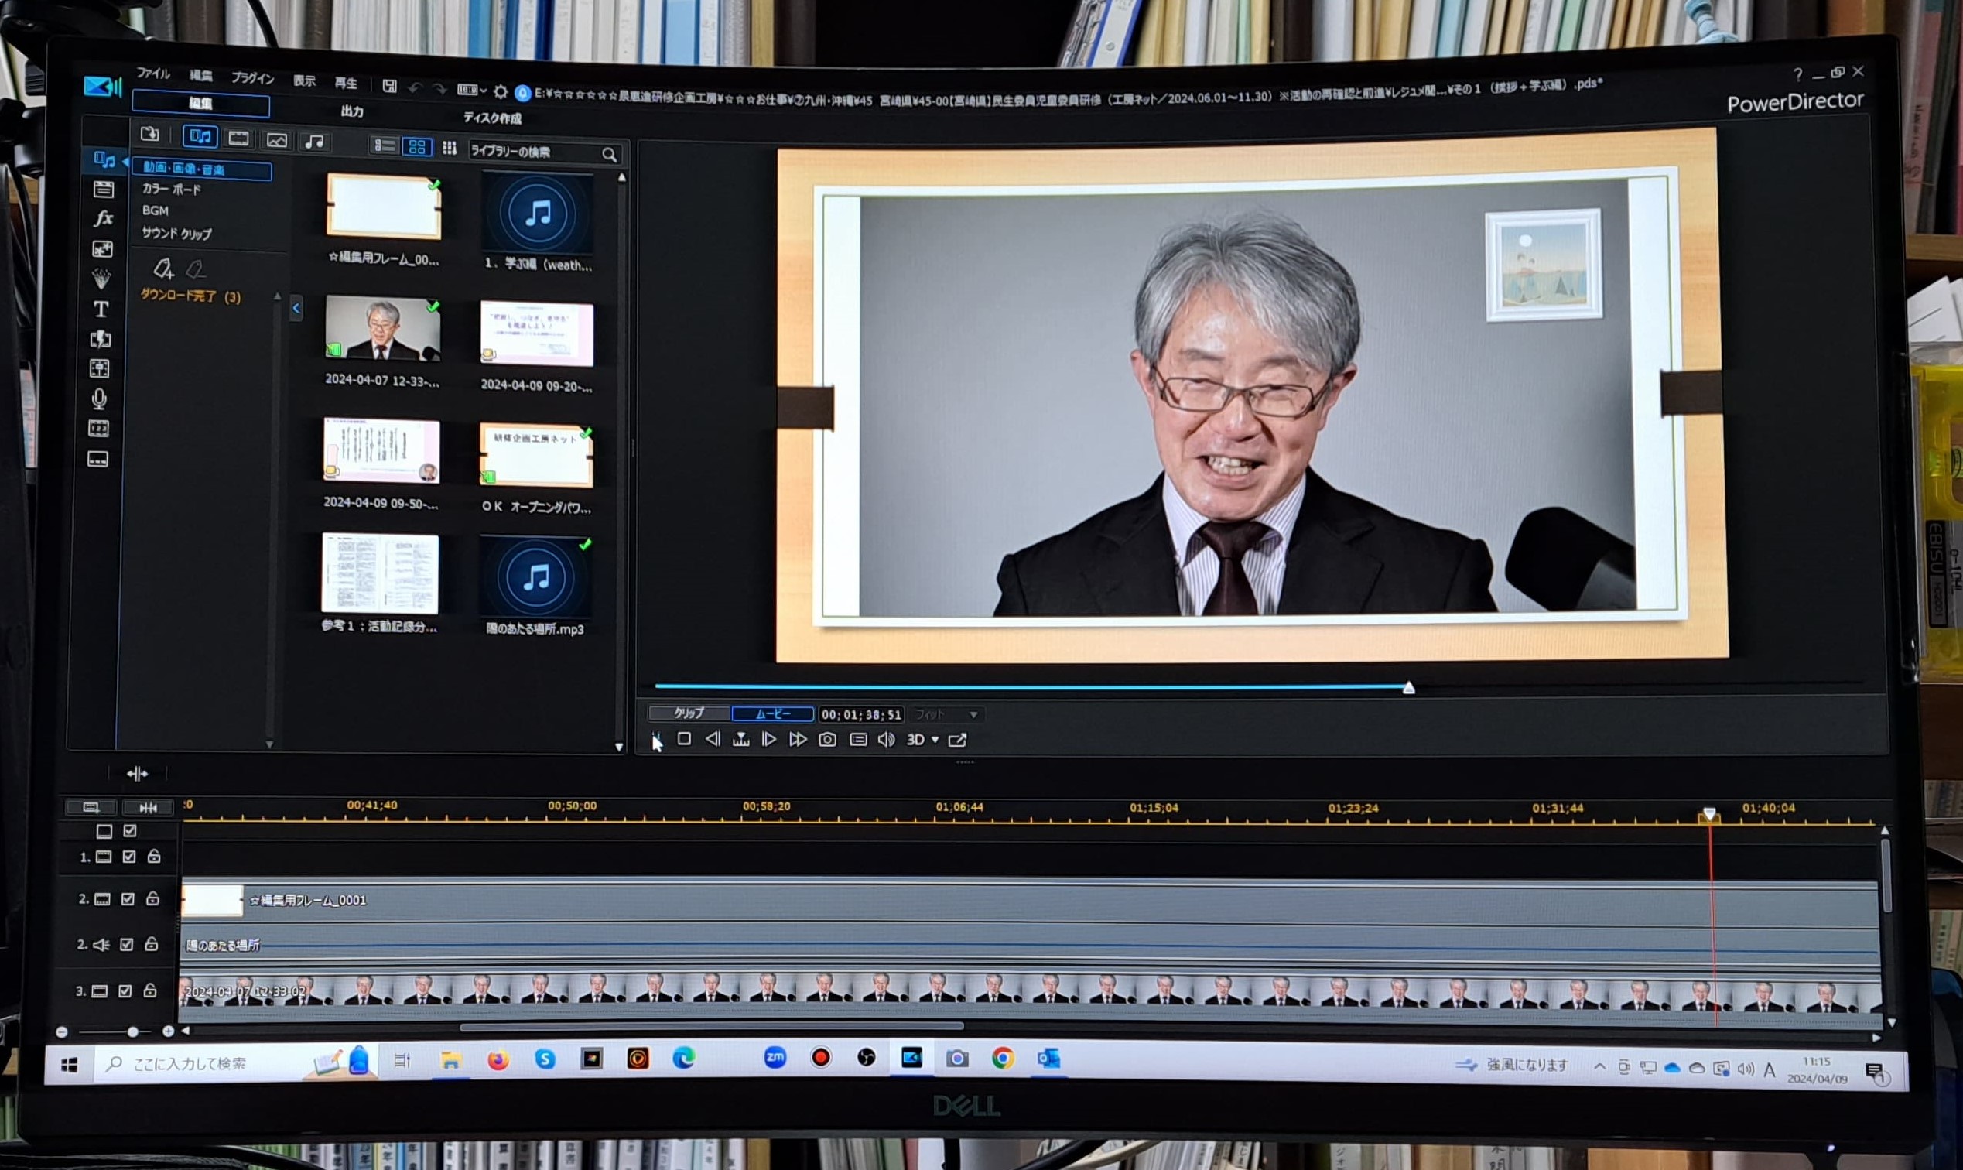The image size is (1963, 1170).
Task: Click the tag list scroll-up arrow
Action: pos(277,296)
